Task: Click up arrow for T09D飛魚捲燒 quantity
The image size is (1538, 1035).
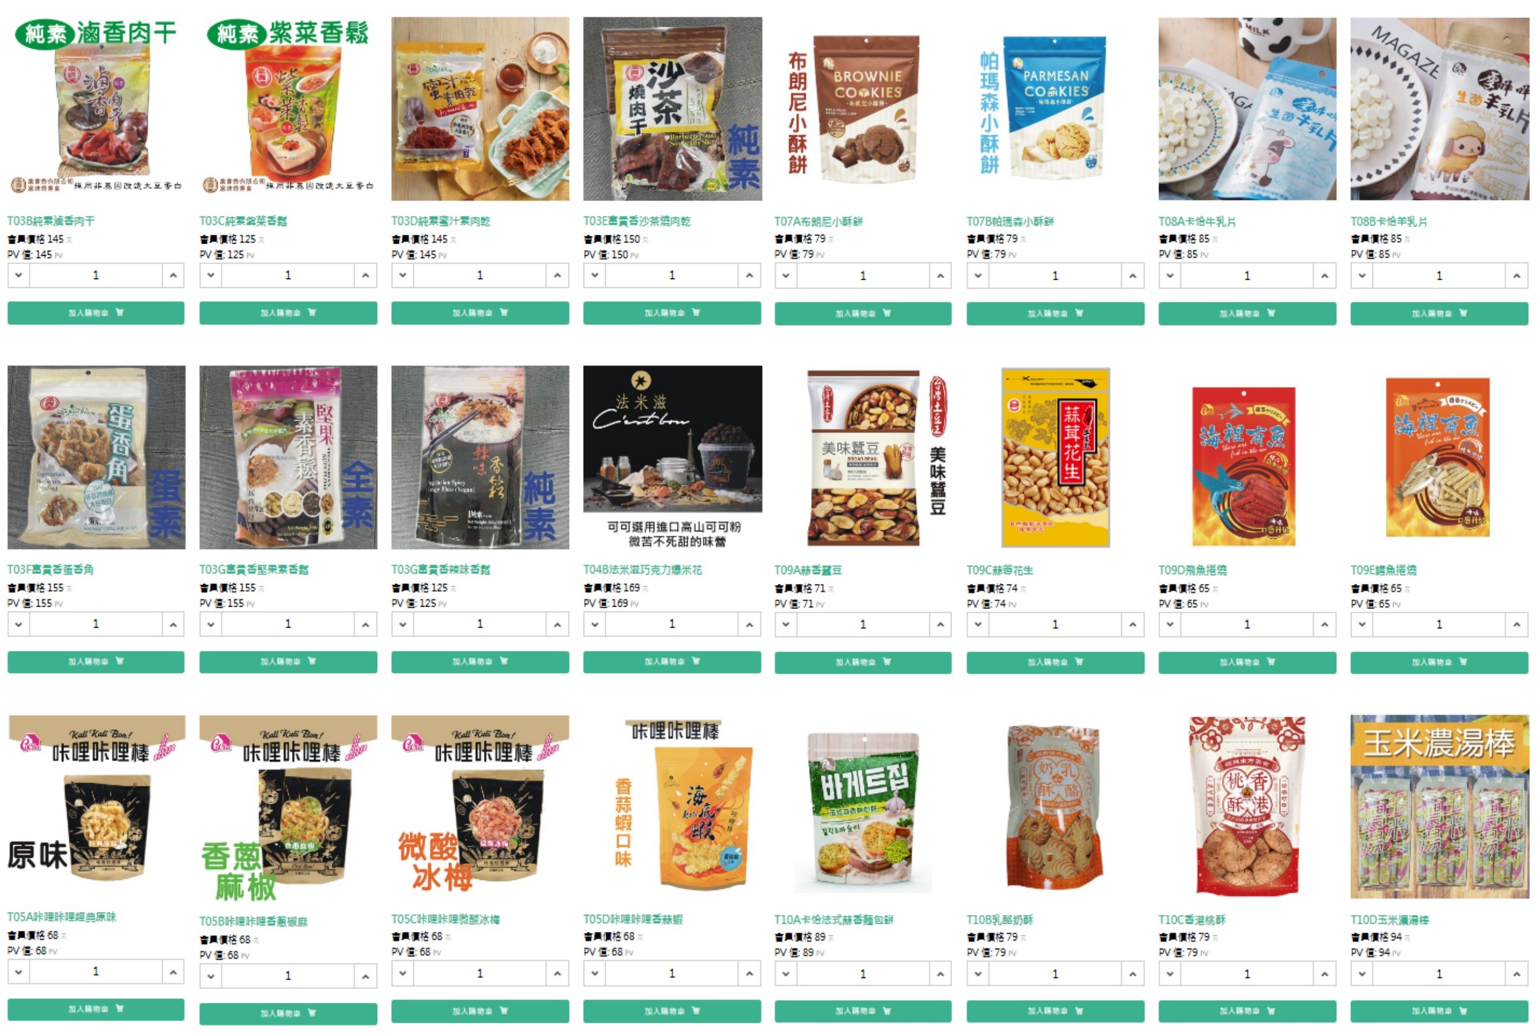Action: [x=1324, y=624]
